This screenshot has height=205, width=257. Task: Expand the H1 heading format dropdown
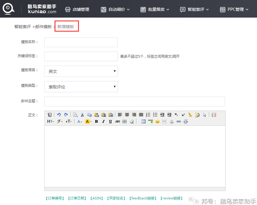50,121
